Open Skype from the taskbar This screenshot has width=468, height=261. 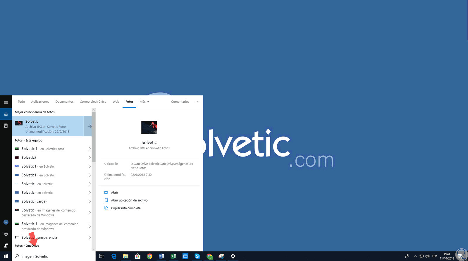click(x=197, y=256)
